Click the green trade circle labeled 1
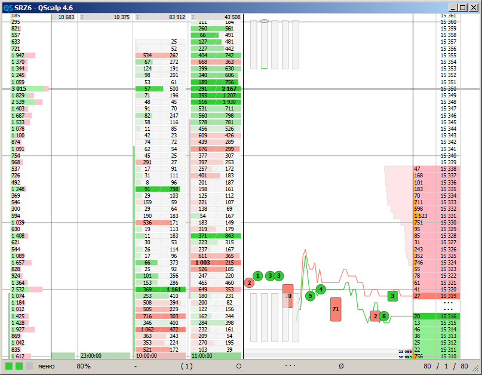 [257, 275]
